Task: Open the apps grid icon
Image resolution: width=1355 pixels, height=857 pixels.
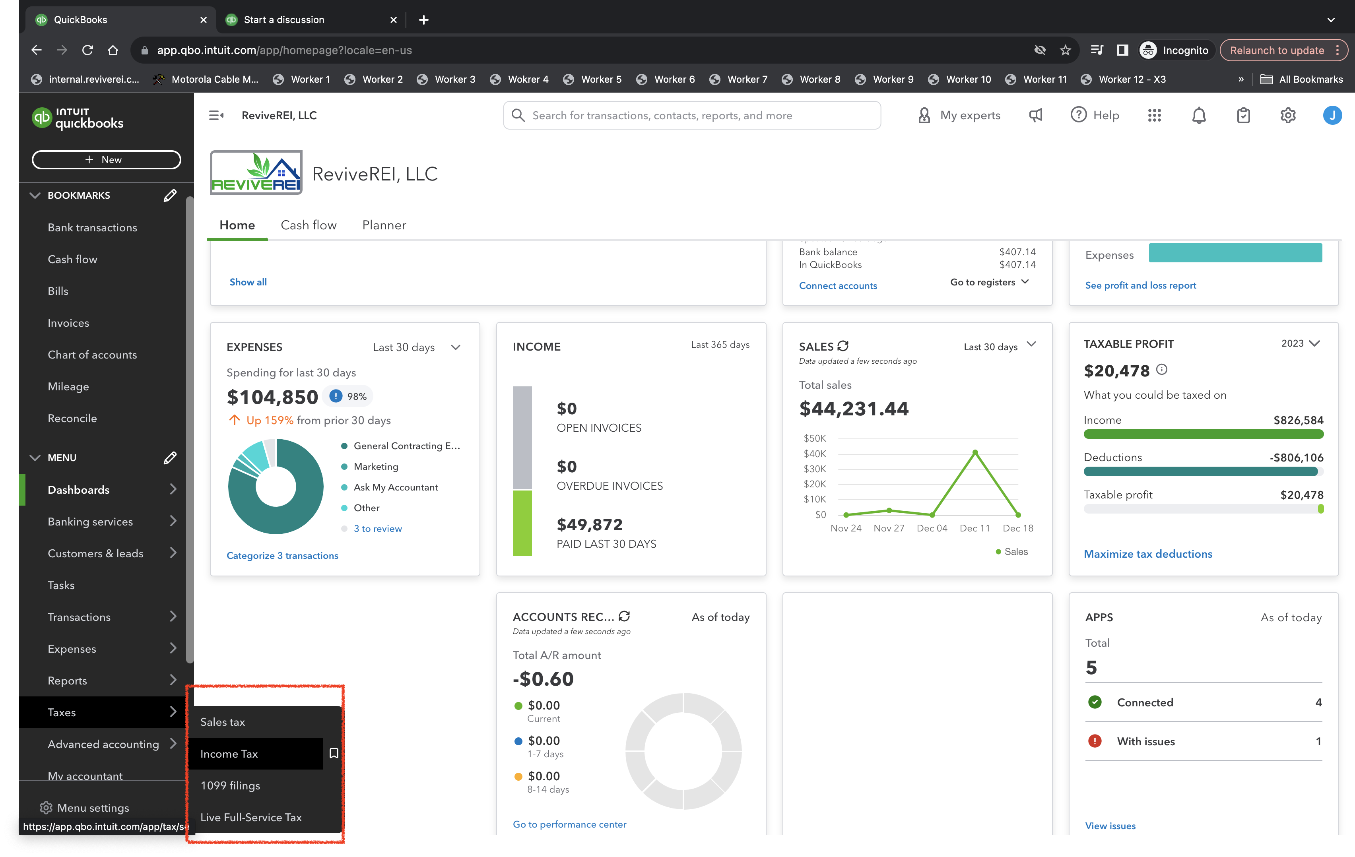Action: coord(1154,115)
